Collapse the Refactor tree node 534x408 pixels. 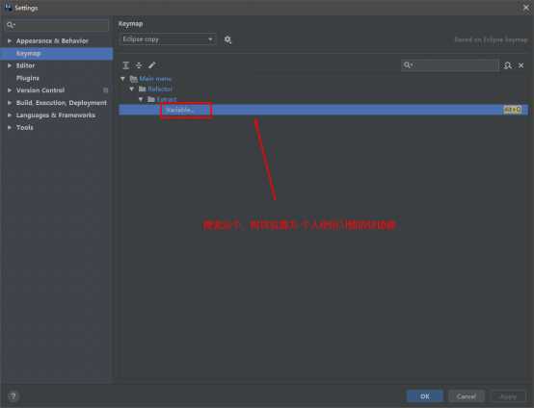tap(132, 89)
